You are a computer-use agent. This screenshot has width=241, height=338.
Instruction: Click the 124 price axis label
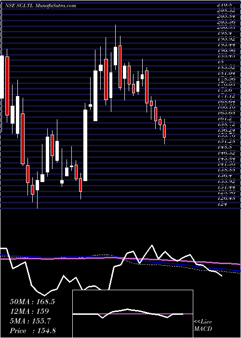point(222,205)
